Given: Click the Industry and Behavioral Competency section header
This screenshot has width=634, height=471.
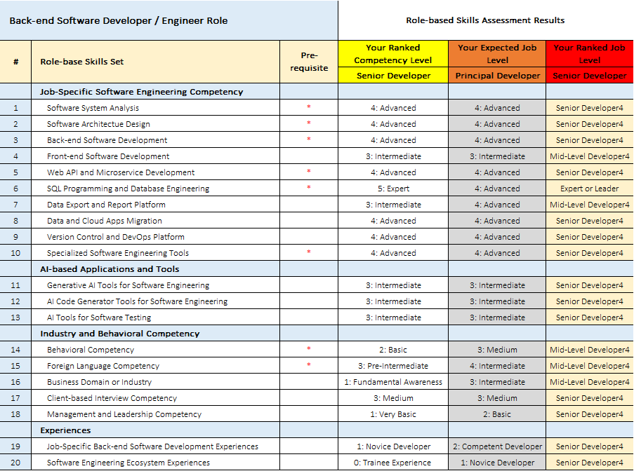Looking at the screenshot, I should point(119,334).
